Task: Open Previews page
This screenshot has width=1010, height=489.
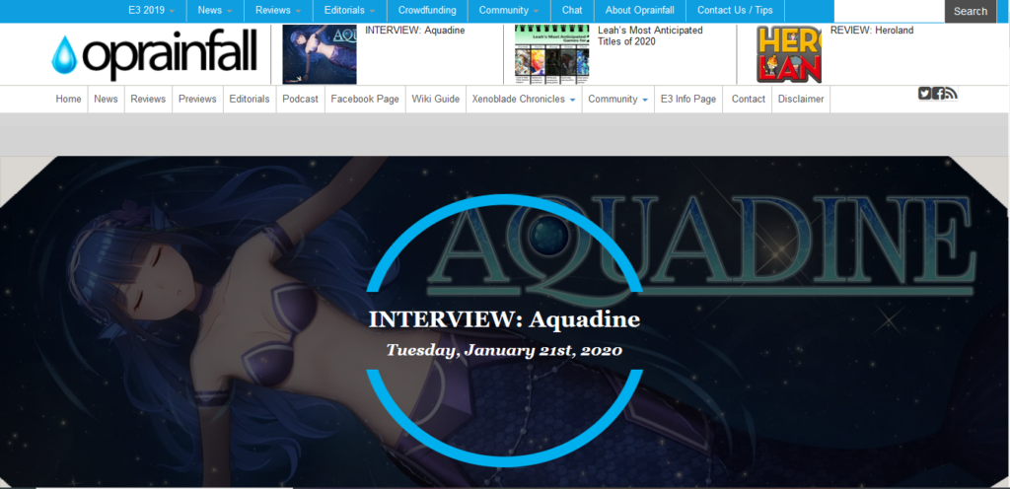Action: click(x=197, y=100)
